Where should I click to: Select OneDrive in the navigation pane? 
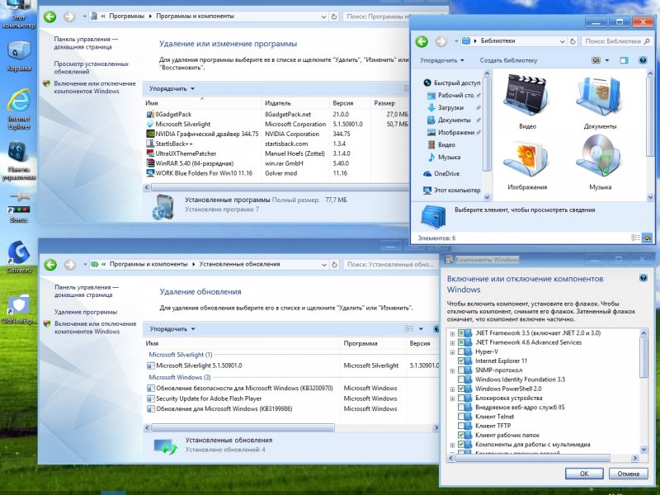tap(441, 173)
